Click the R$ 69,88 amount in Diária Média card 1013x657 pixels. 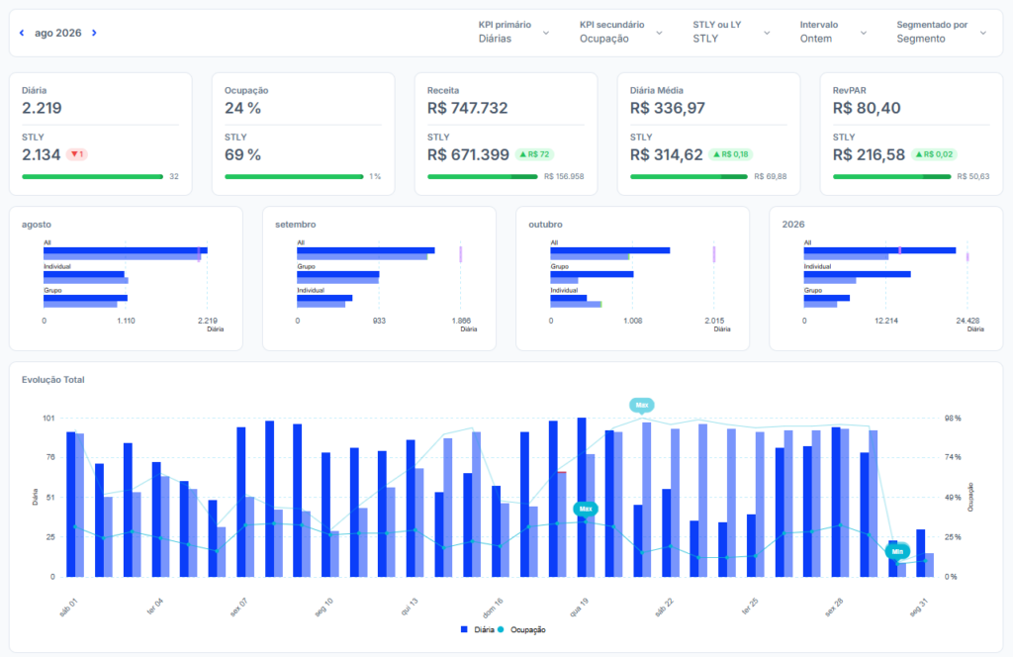tap(771, 176)
